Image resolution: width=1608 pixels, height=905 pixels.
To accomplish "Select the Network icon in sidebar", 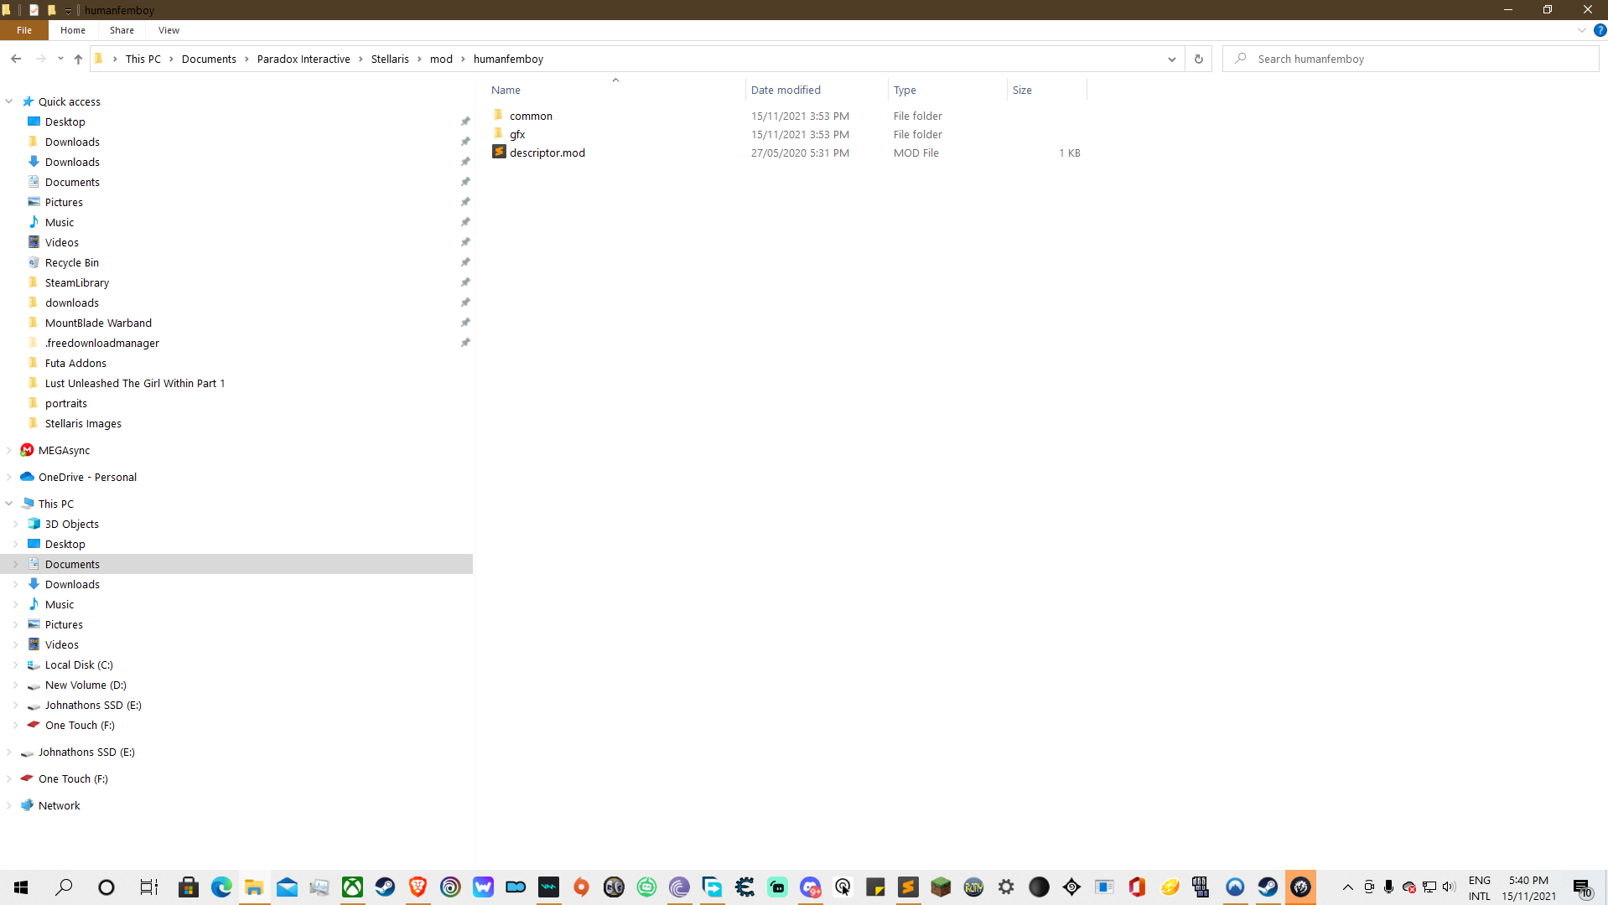I will (x=28, y=805).
